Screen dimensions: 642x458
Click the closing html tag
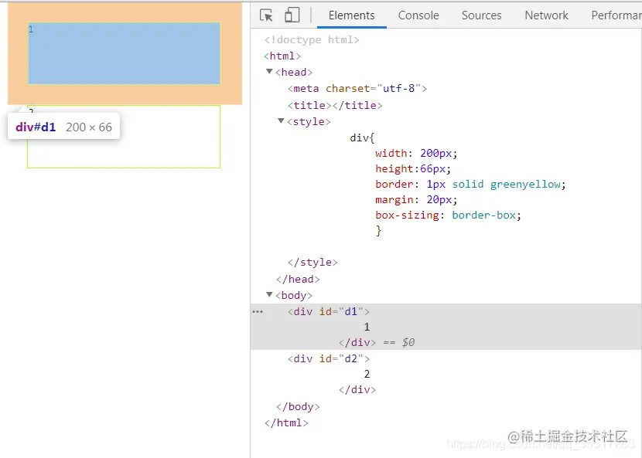[x=286, y=422]
